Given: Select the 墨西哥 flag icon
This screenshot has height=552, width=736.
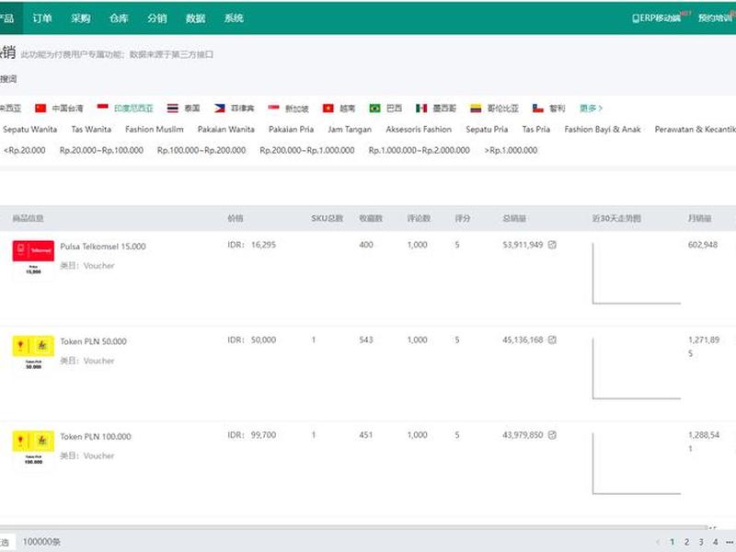Looking at the screenshot, I should (421, 109).
